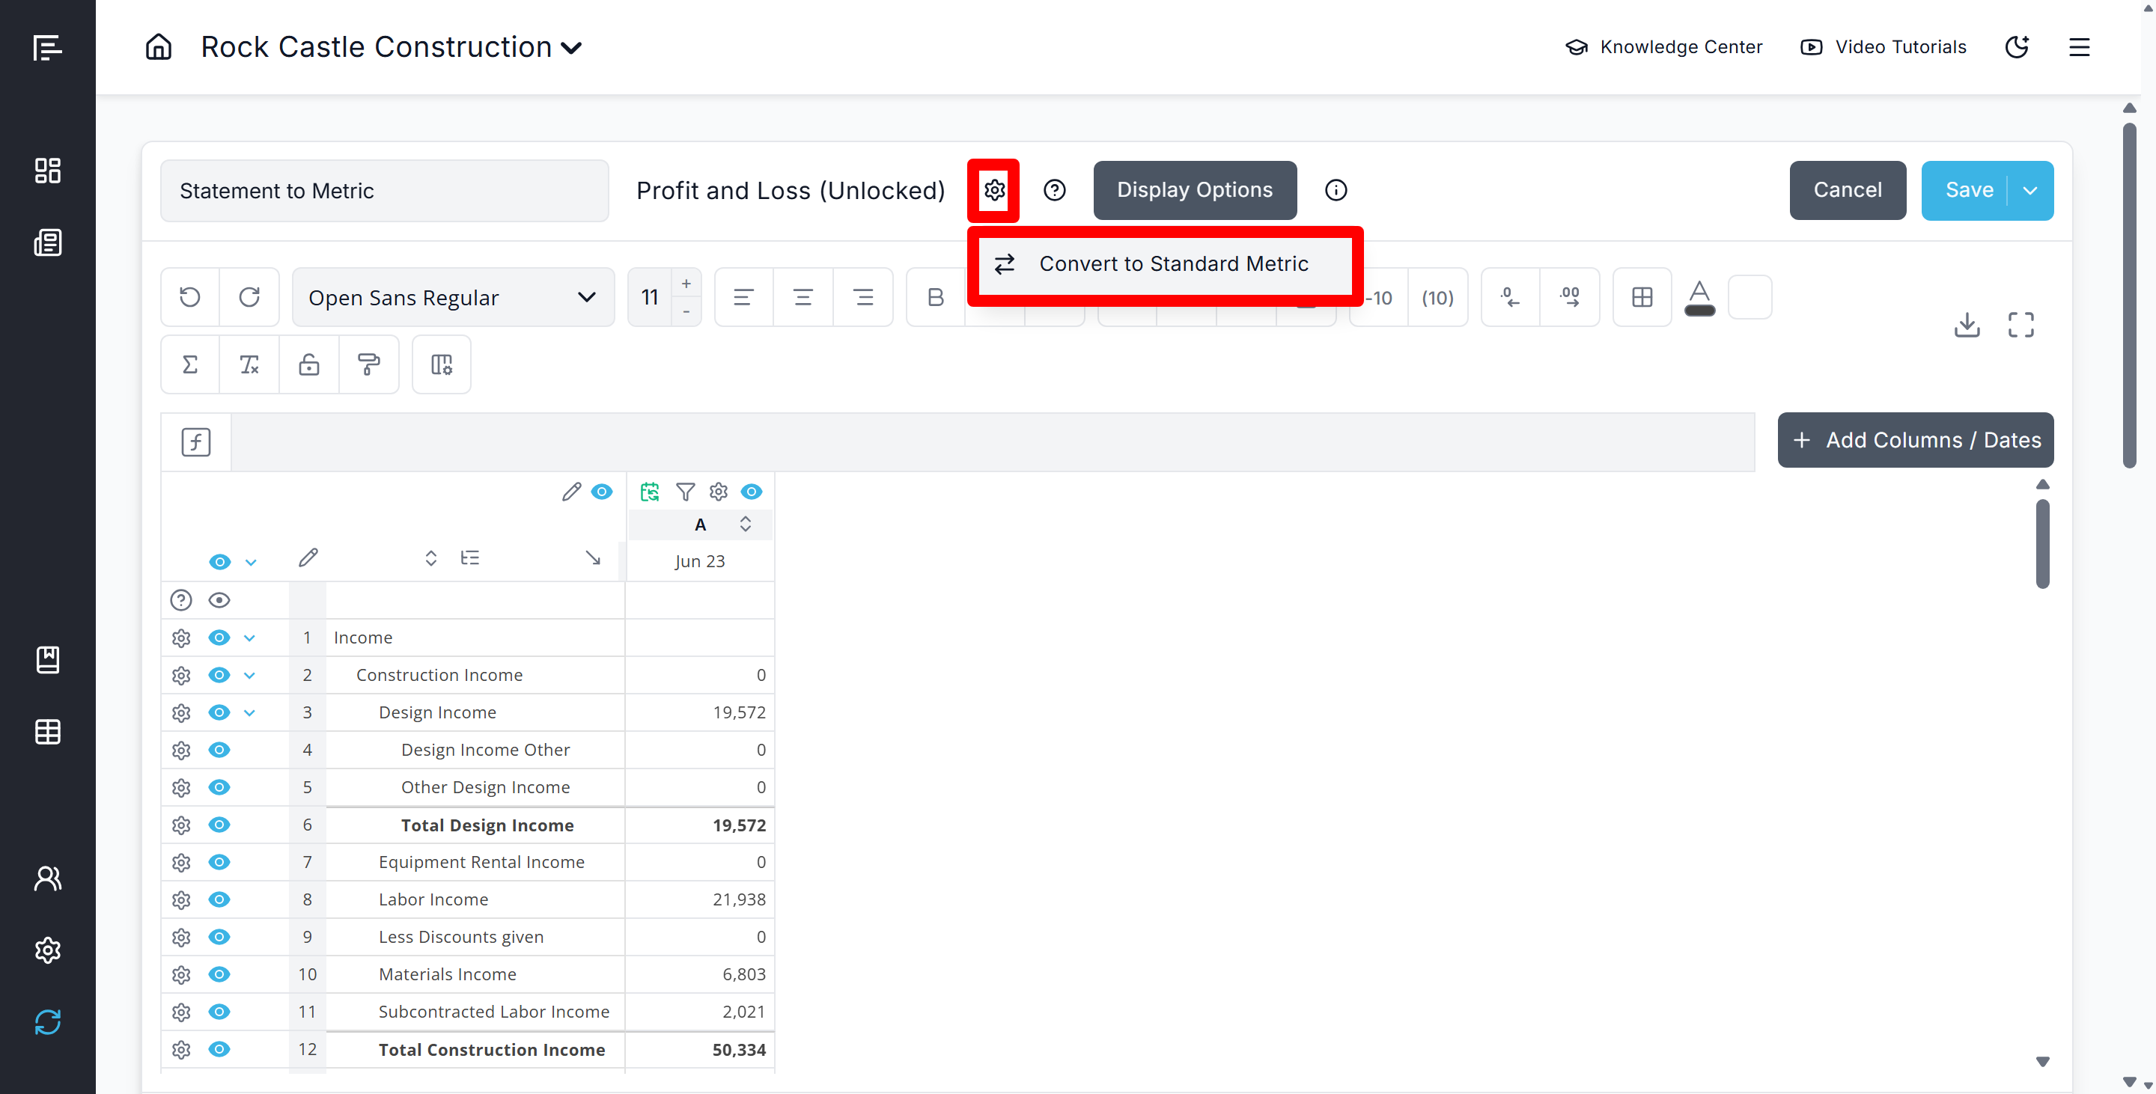Click the undo arrow icon

[190, 297]
